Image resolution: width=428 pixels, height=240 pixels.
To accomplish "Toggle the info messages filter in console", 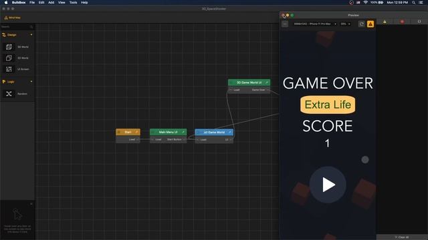I will [x=419, y=21].
